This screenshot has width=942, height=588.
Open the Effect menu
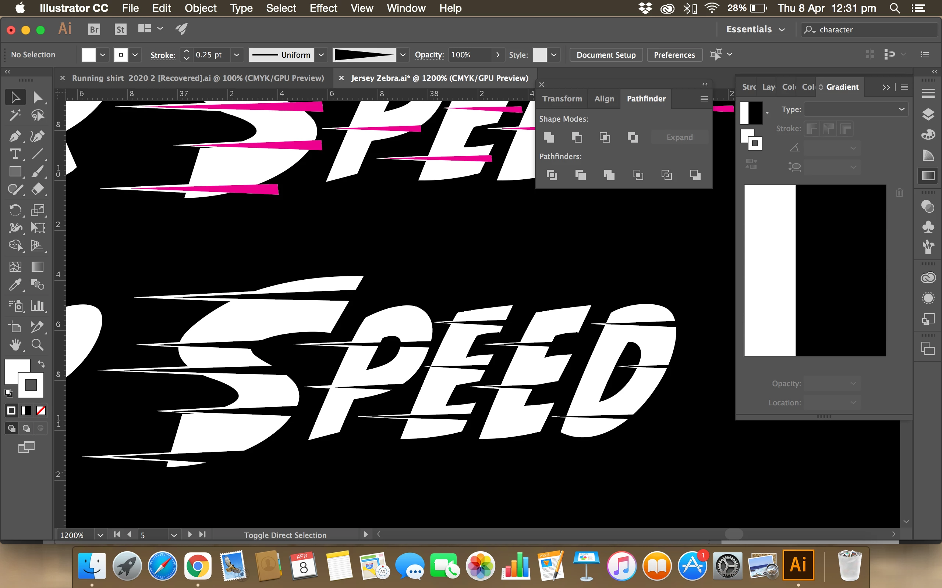(x=323, y=8)
